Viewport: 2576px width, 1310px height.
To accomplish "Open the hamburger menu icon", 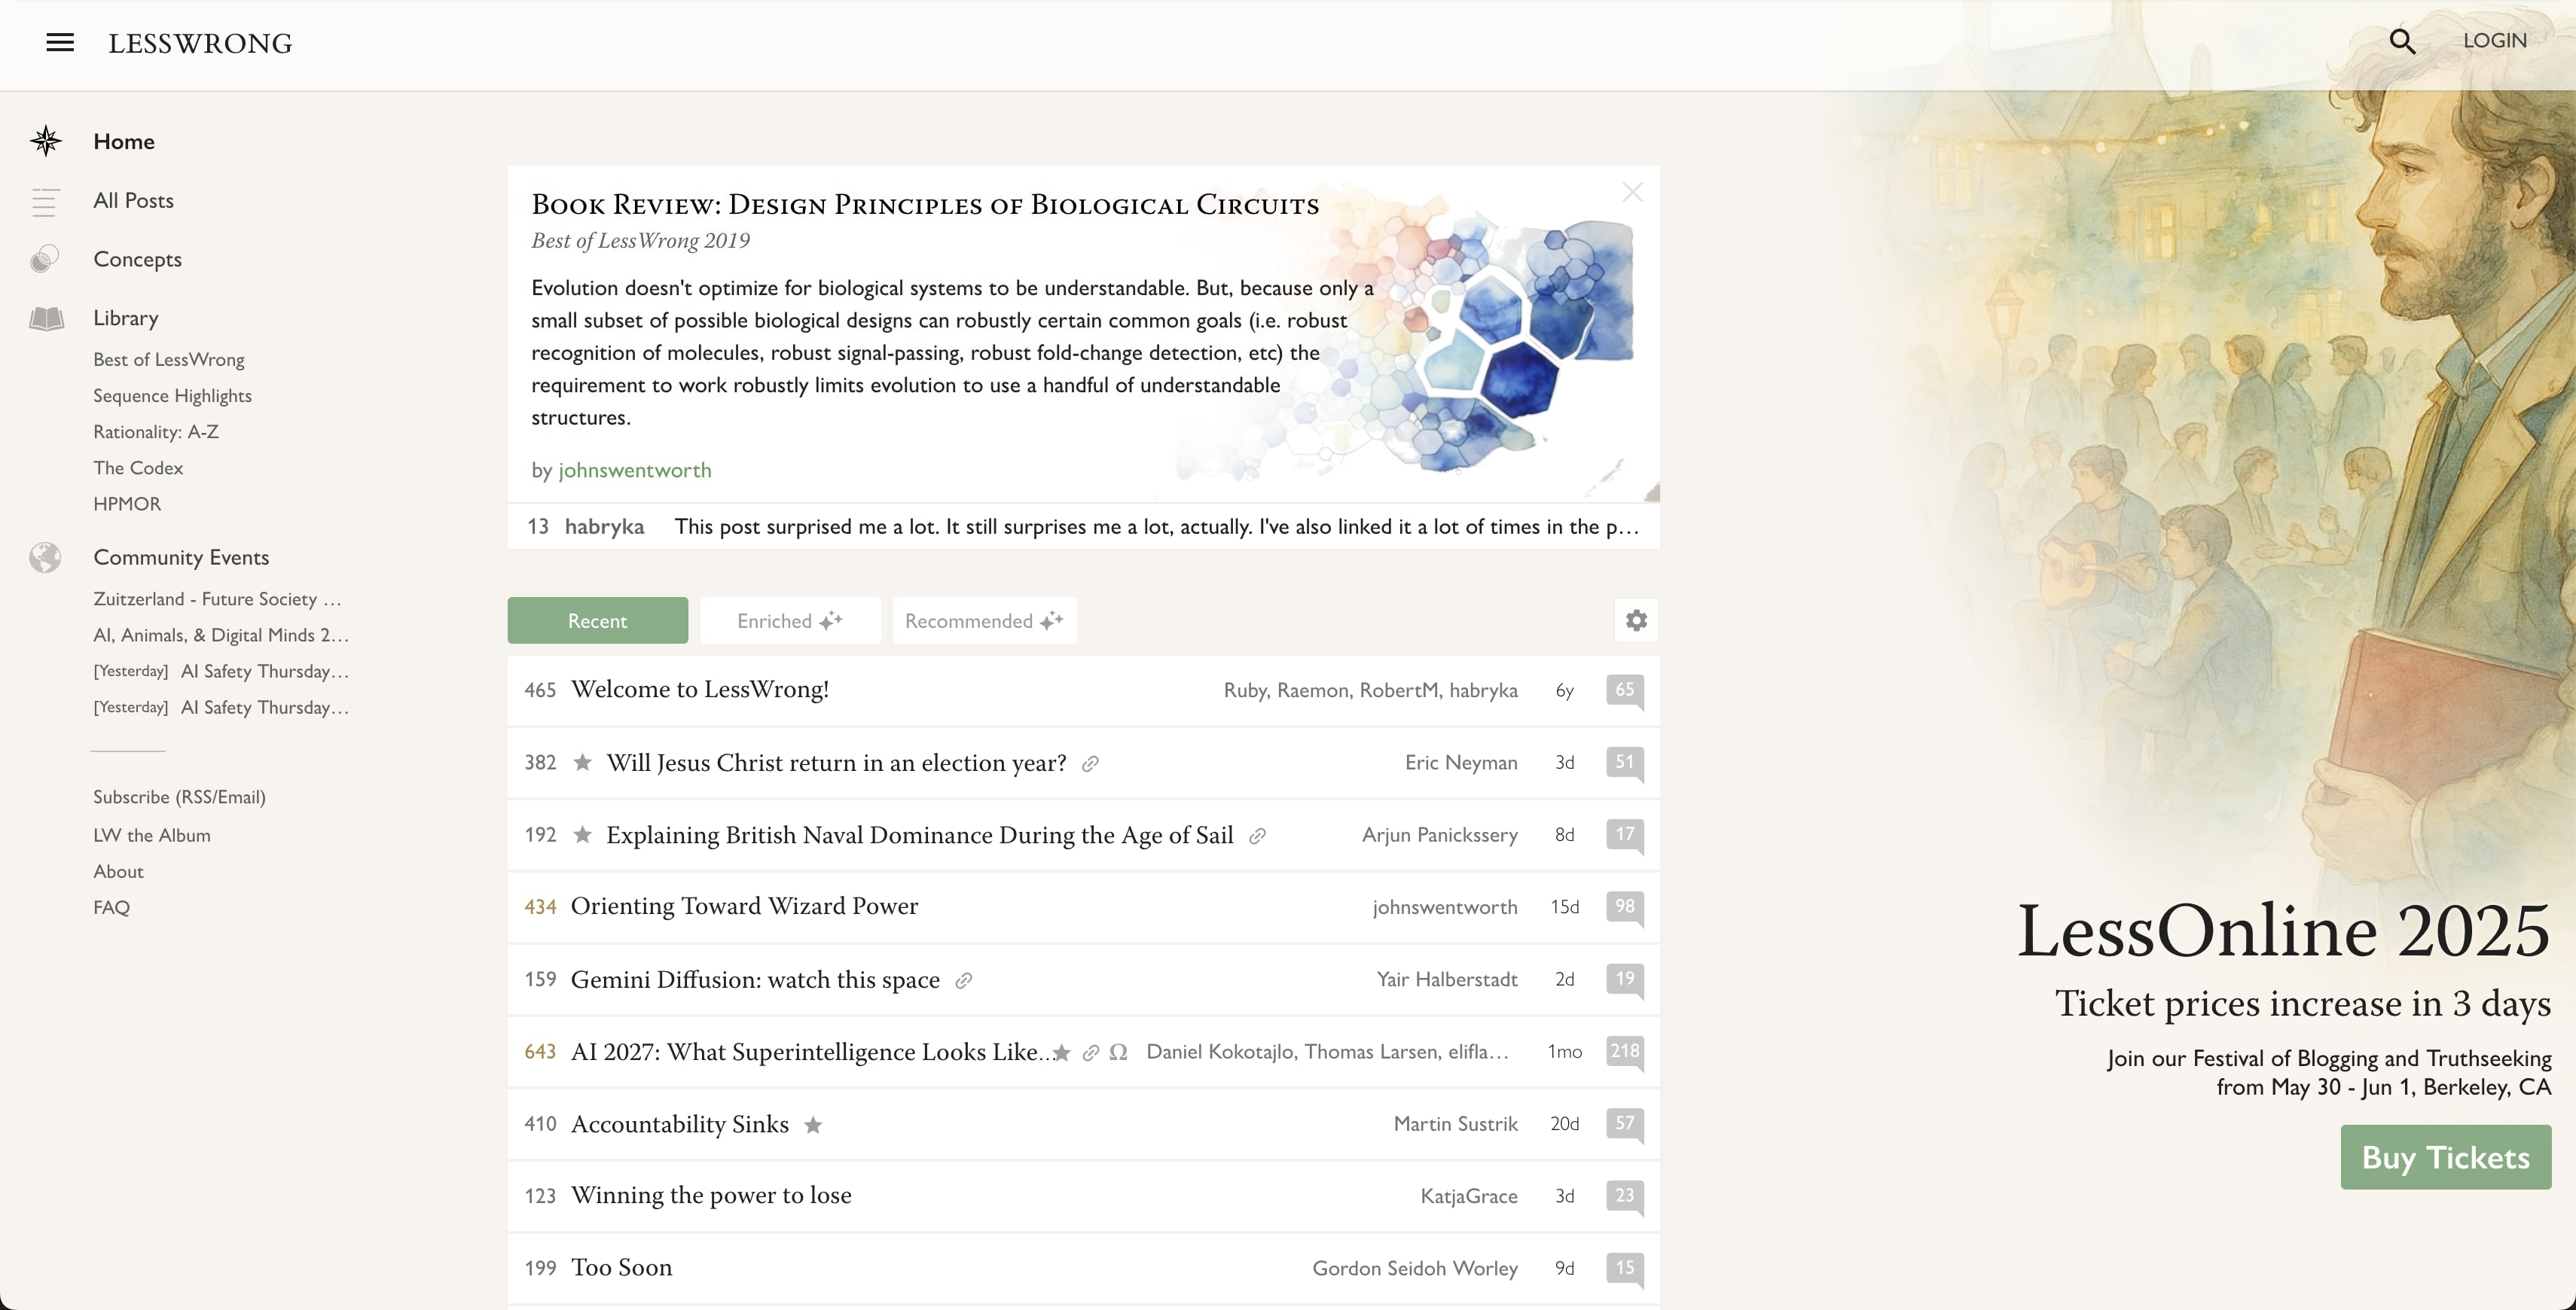I will pyautogui.click(x=60, y=42).
